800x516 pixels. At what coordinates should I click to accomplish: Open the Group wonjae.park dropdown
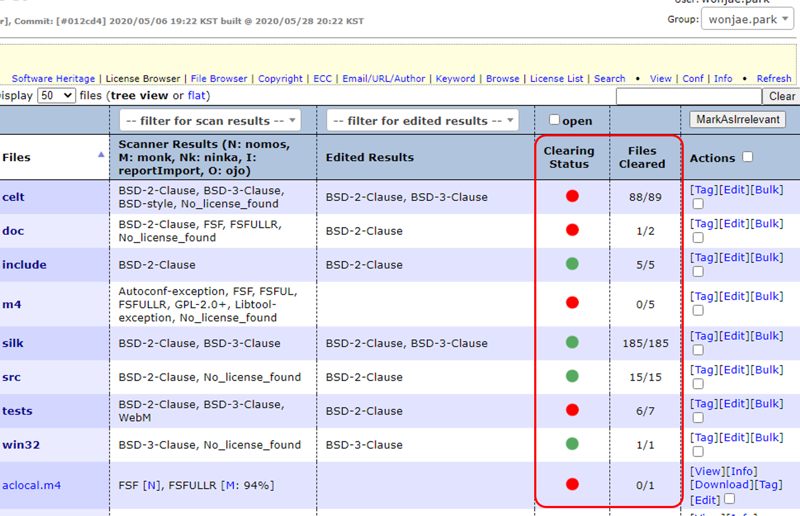point(747,20)
